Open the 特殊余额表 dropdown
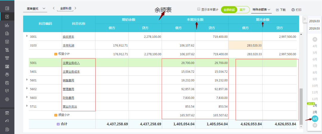 coord(261,10)
